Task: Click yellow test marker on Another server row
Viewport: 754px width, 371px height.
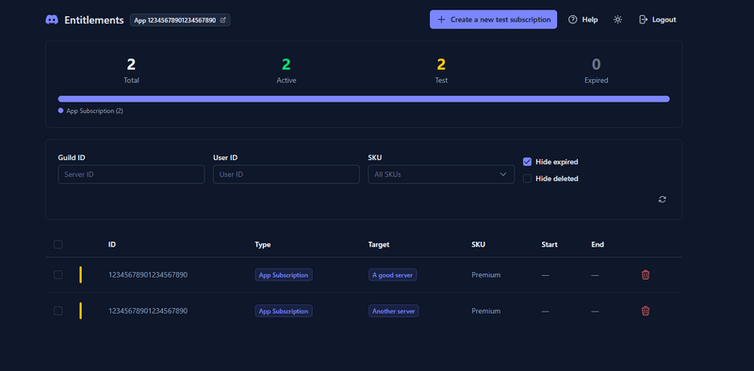Action: [x=80, y=311]
